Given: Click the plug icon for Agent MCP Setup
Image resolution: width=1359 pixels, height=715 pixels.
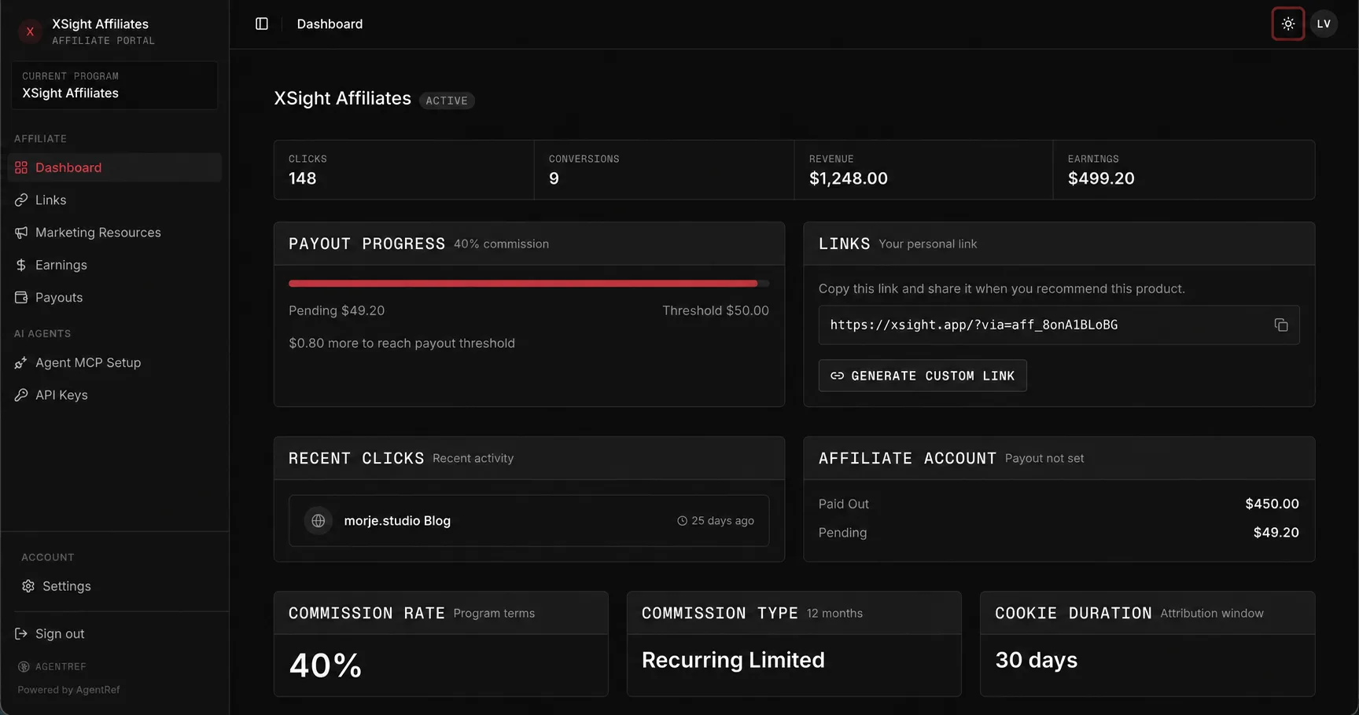Looking at the screenshot, I should pyautogui.click(x=21, y=362).
